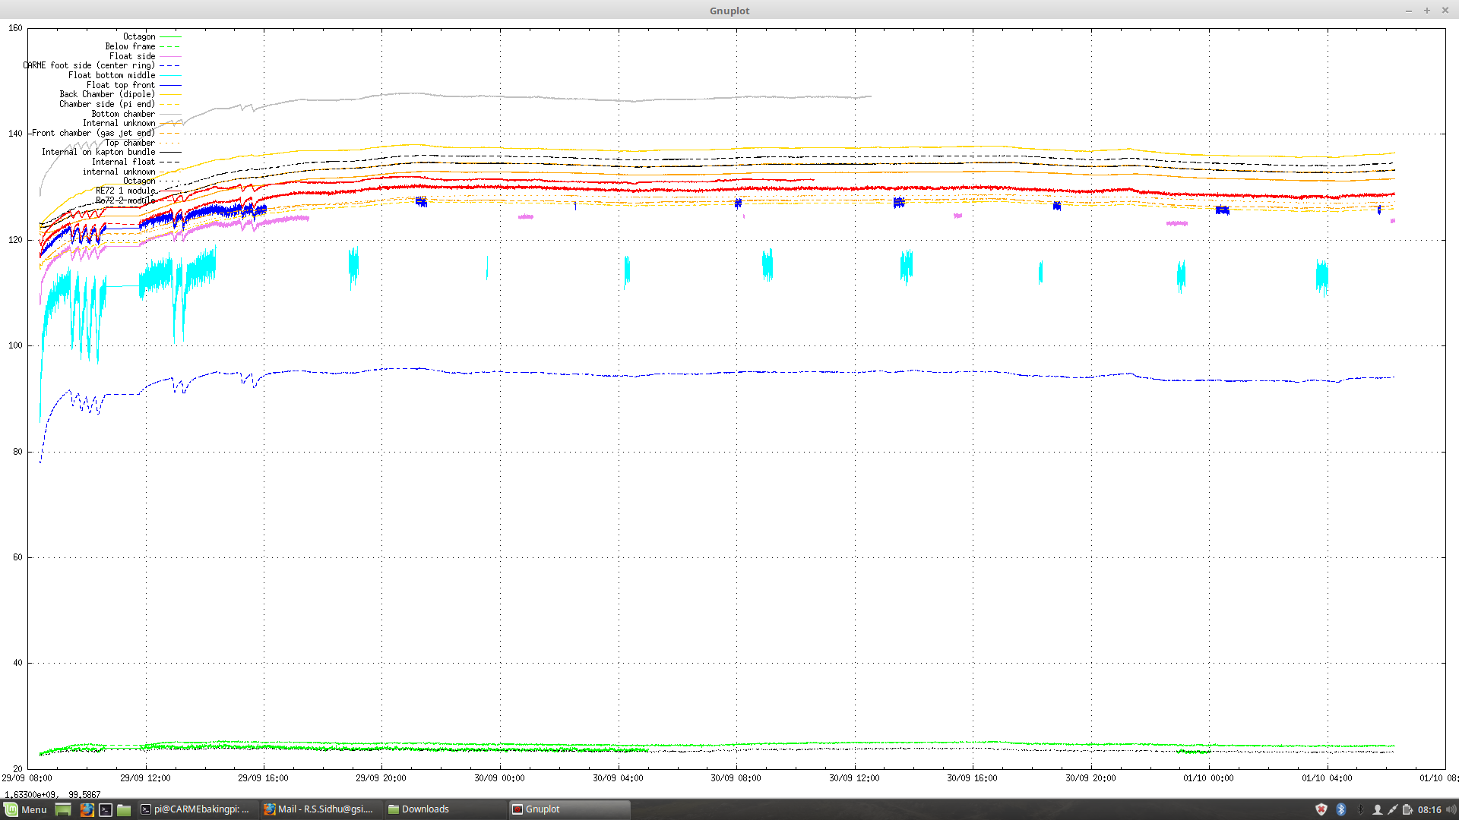Open the update shield tray icon
The width and height of the screenshot is (1459, 820).
click(x=1321, y=809)
